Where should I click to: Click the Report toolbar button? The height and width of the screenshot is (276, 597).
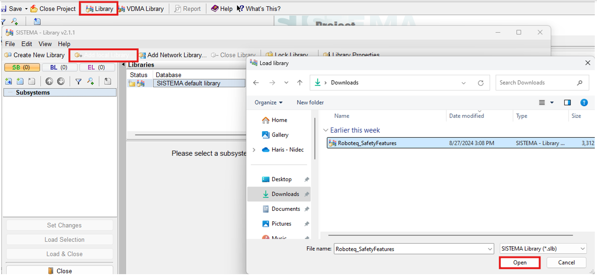pos(187,9)
